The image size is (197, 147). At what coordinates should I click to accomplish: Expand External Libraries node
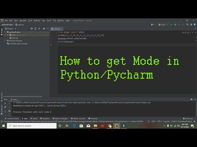coord(5,41)
